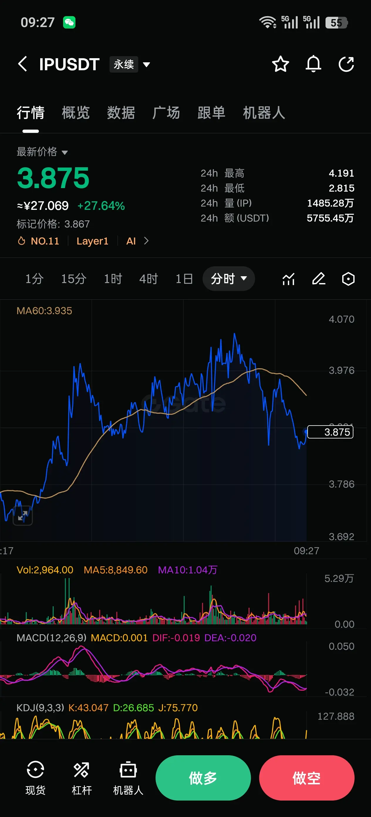Tap the 4.070 price axis label
The width and height of the screenshot is (371, 817).
point(342,319)
